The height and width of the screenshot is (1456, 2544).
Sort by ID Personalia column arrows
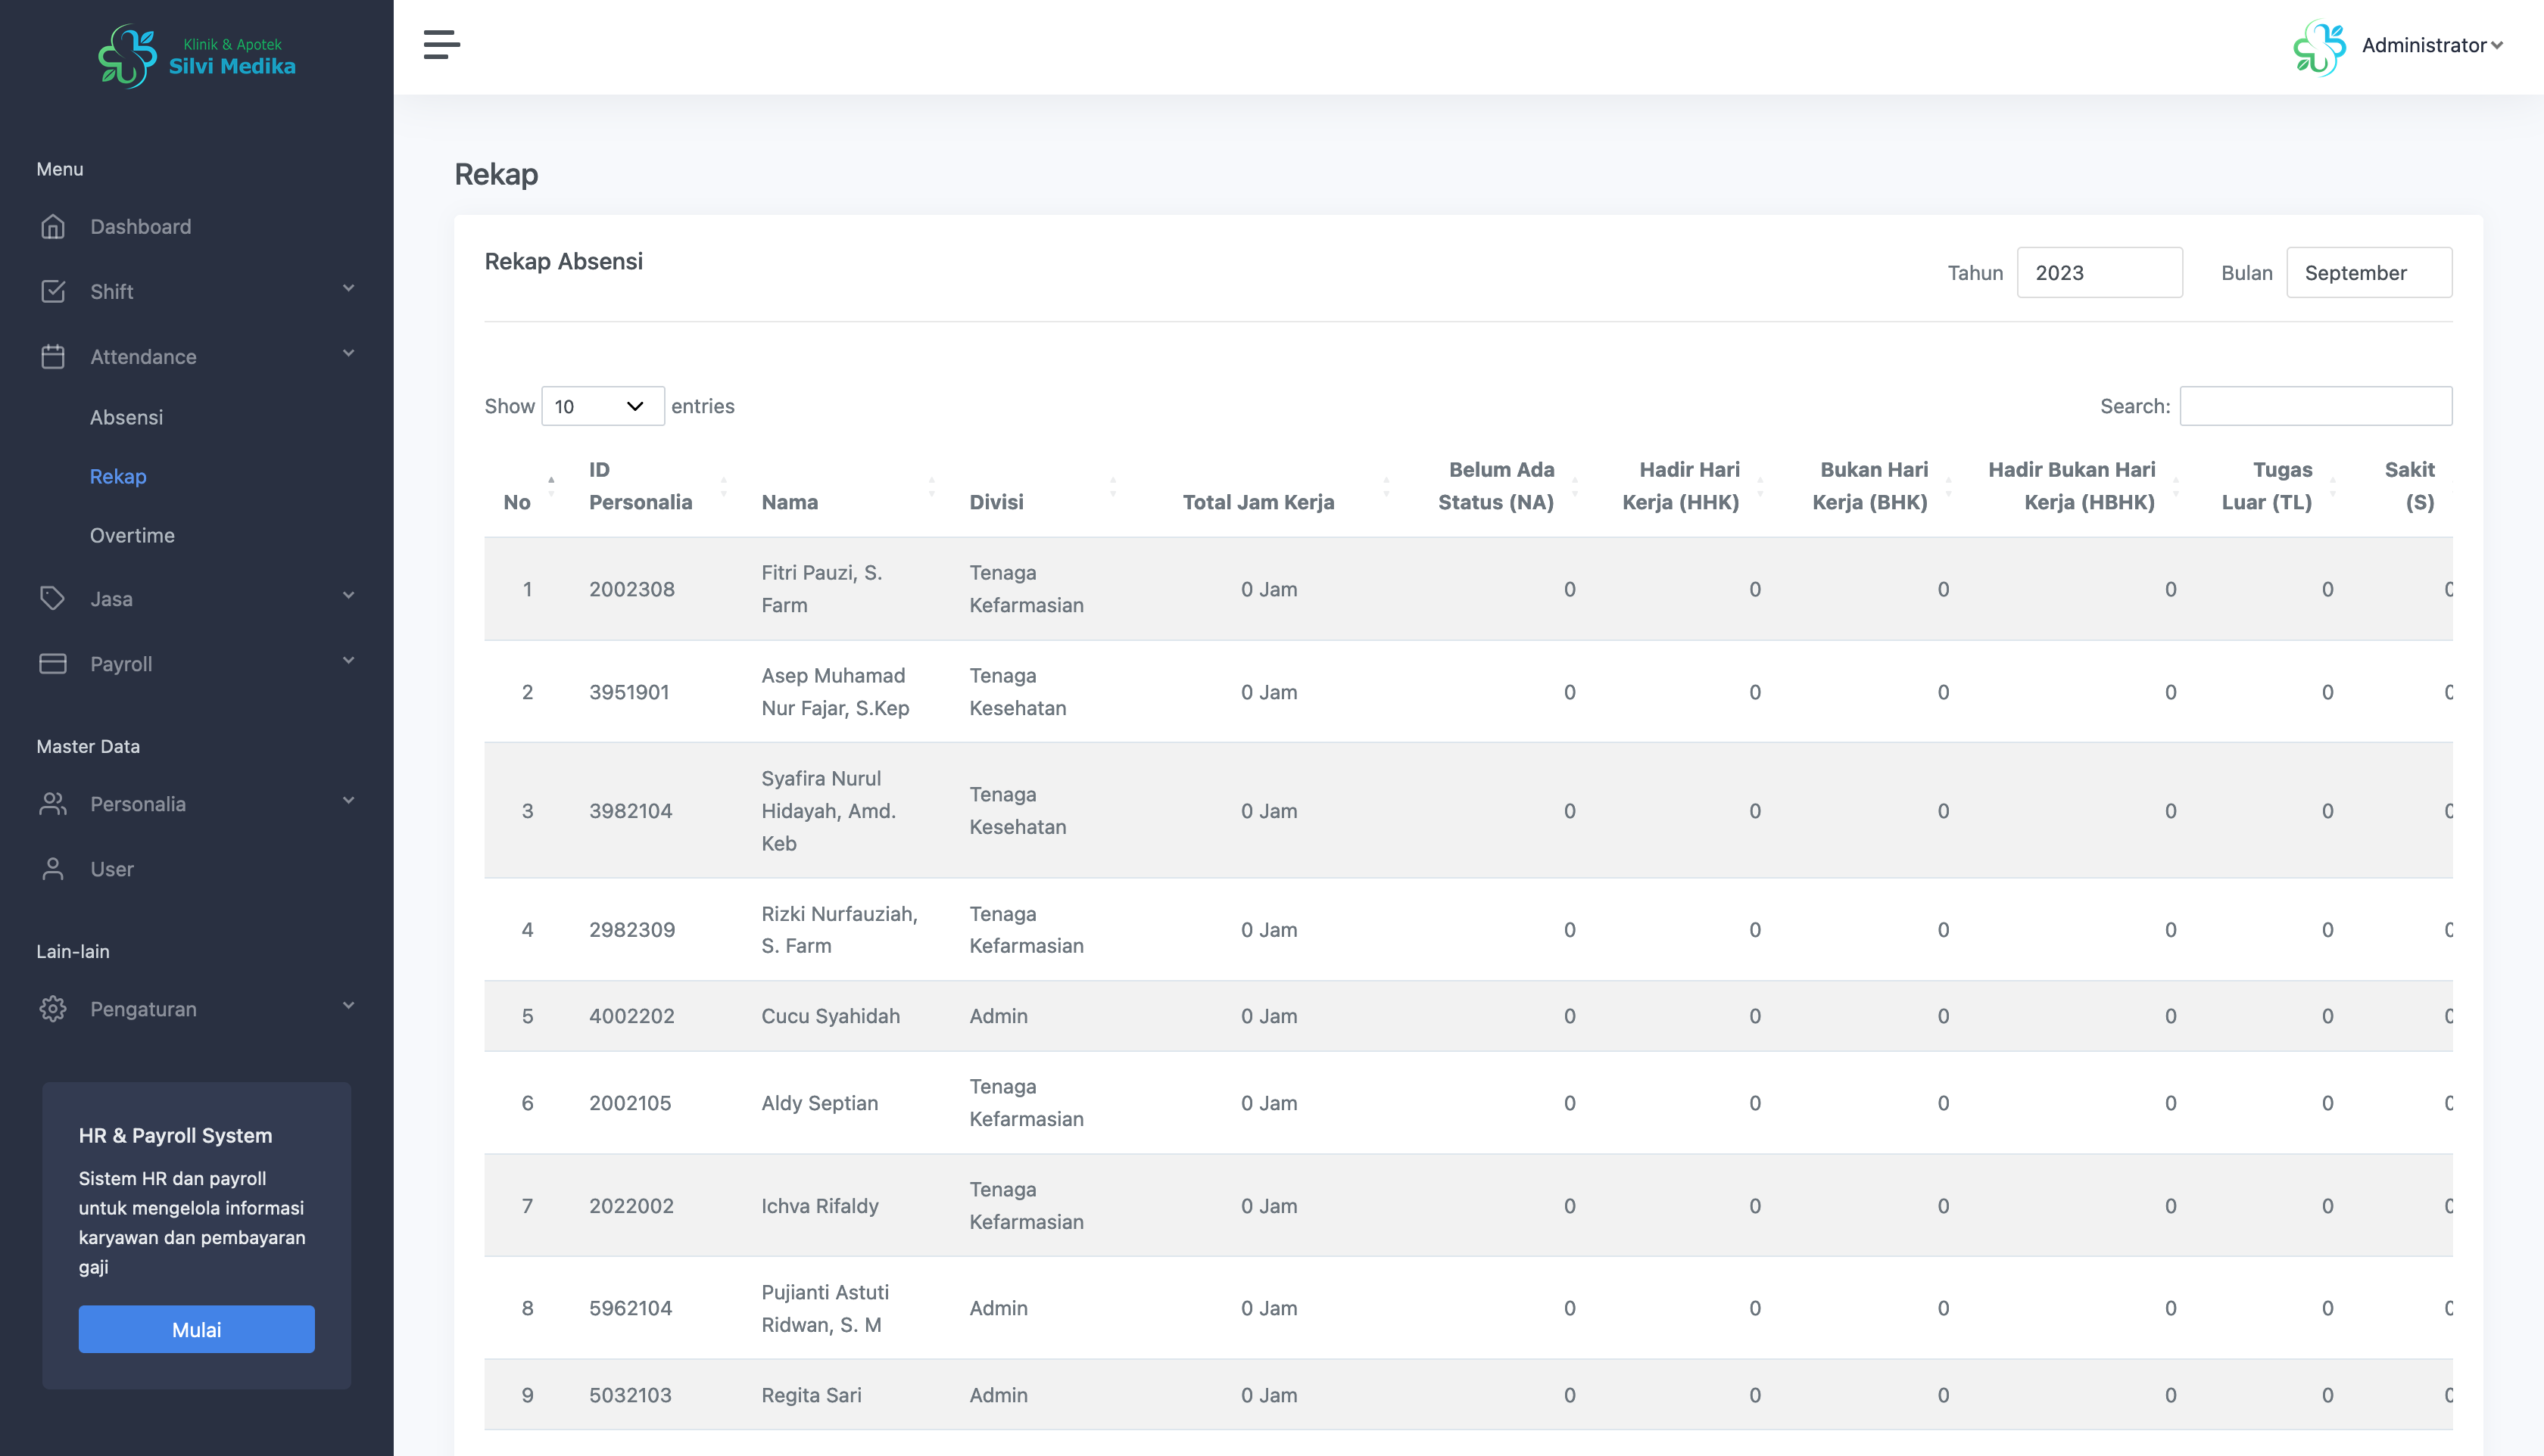click(x=723, y=486)
